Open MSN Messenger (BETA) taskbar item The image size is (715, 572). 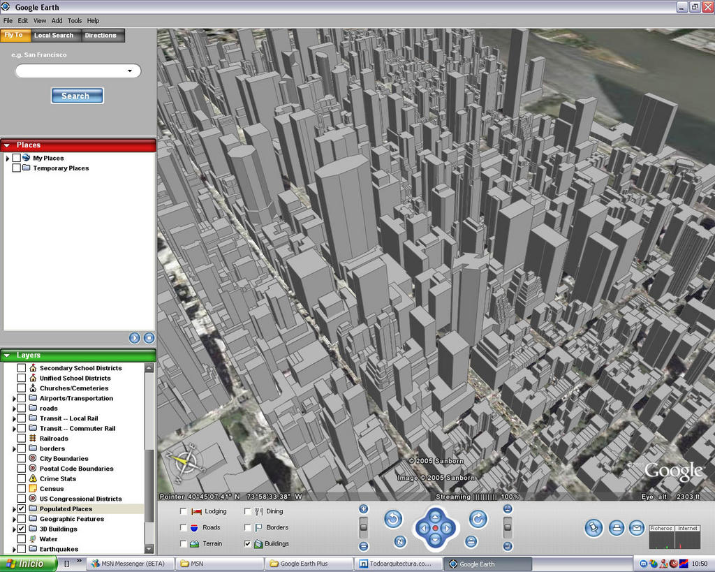[x=129, y=564]
